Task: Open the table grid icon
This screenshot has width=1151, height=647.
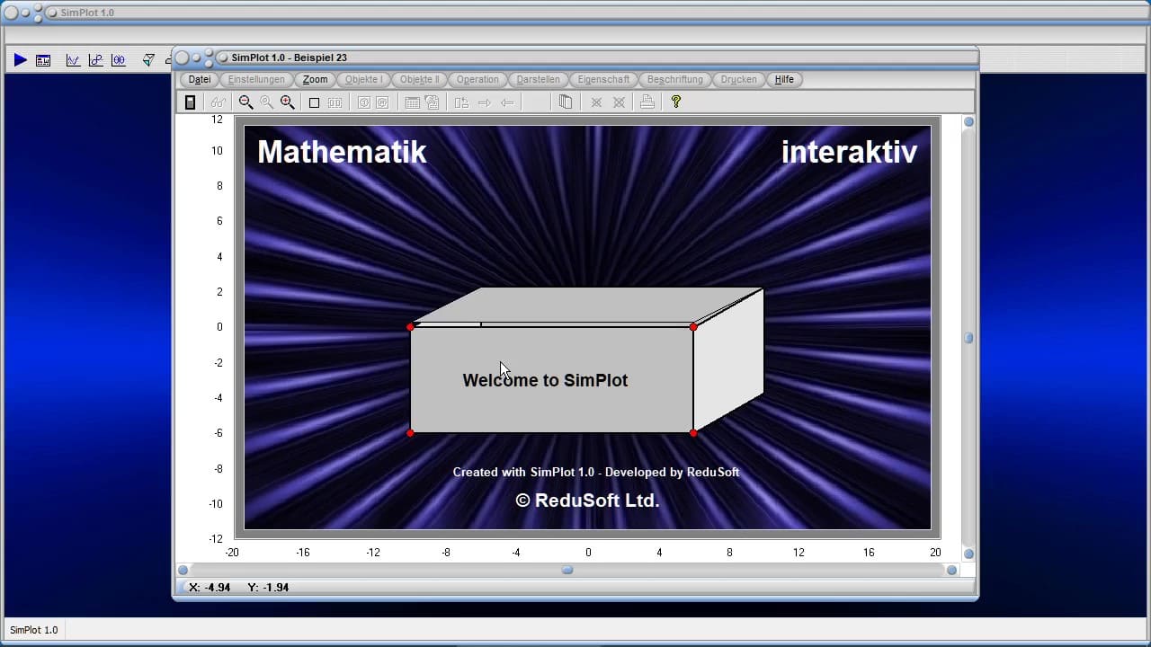Action: click(x=412, y=102)
